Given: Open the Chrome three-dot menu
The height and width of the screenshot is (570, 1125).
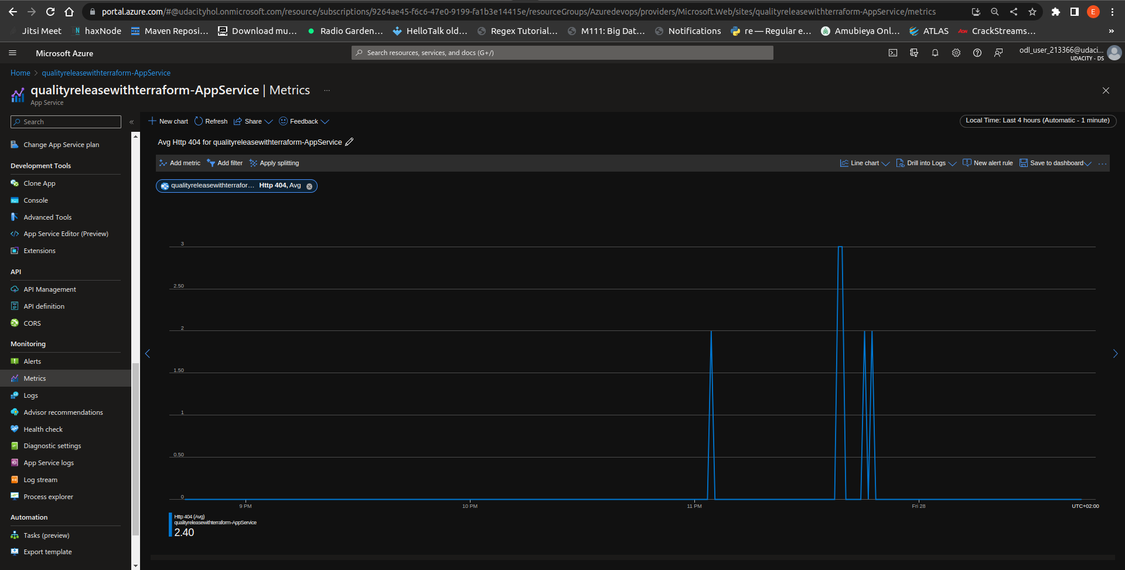Looking at the screenshot, I should (1112, 12).
